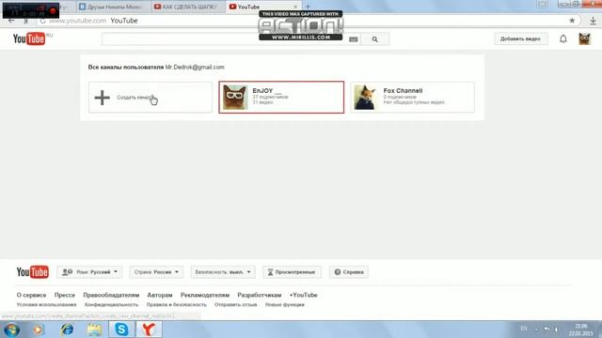Viewport: 602px width, 338px height.
Task: Open safety dropdown 'Безопасность: выкл.'
Action: 223,272
